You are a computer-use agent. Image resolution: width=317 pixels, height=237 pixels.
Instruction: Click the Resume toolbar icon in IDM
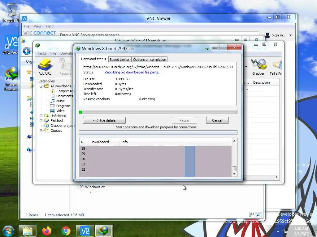(x=65, y=67)
